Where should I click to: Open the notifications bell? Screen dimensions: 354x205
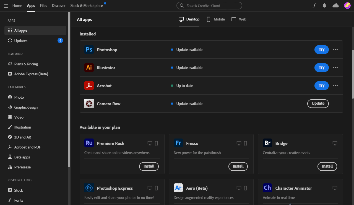pyautogui.click(x=324, y=6)
